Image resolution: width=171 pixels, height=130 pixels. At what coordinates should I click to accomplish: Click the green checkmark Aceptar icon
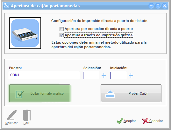pos(120,121)
